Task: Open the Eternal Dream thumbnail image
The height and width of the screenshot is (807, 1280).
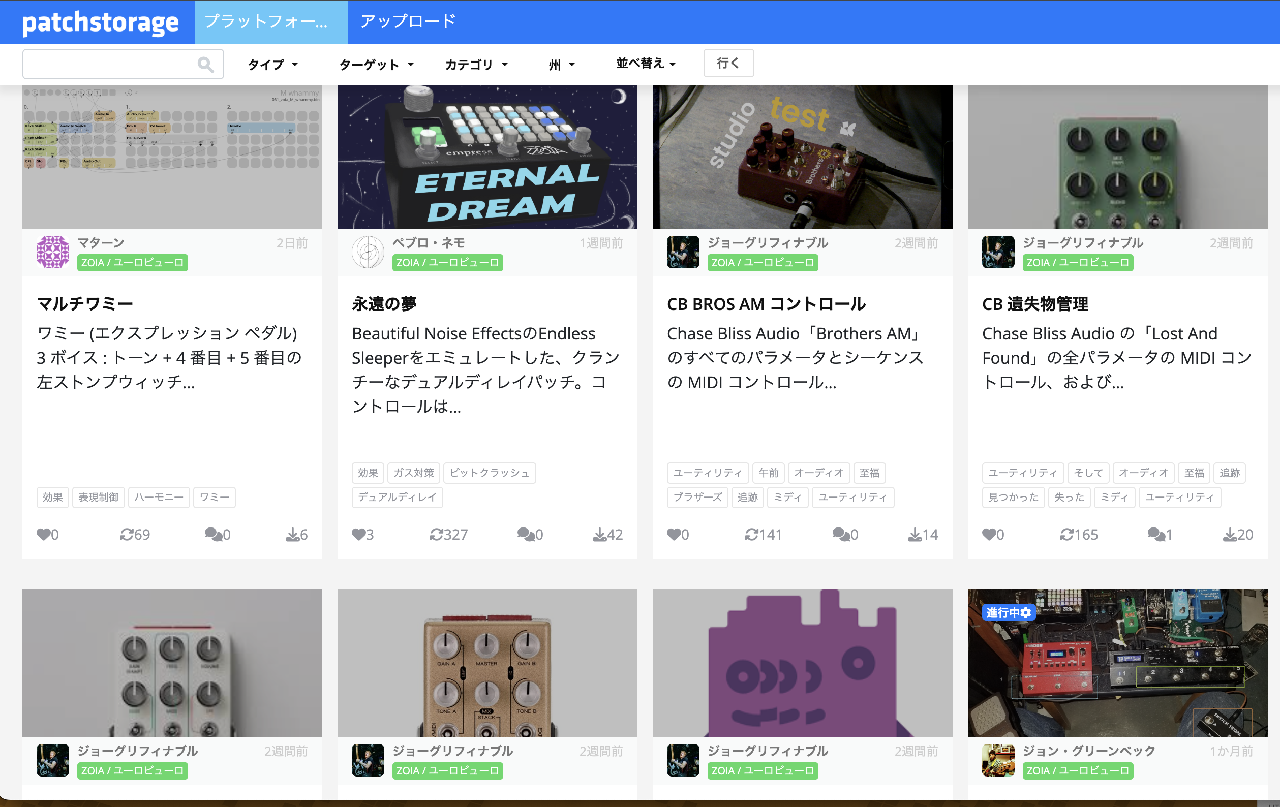Action: click(487, 157)
